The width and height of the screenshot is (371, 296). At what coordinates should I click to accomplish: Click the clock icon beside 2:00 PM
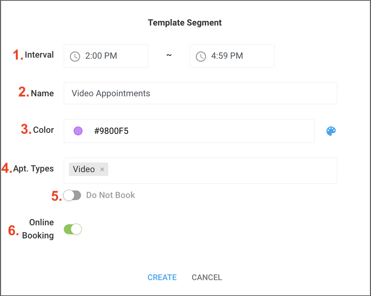(75, 57)
